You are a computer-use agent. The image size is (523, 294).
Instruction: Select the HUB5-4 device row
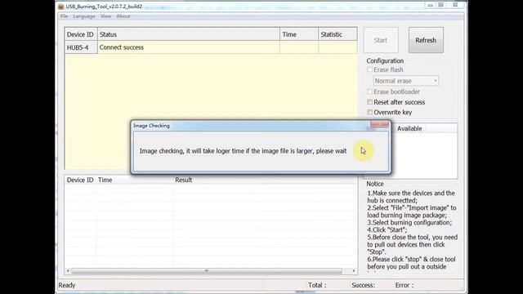coord(211,47)
